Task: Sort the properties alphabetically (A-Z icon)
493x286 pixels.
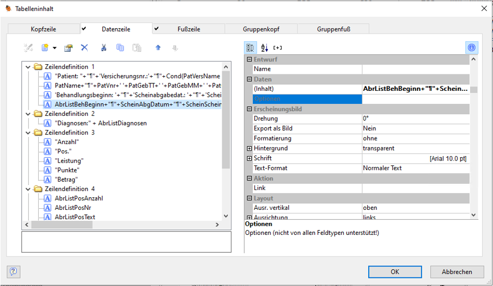Action: (x=264, y=48)
